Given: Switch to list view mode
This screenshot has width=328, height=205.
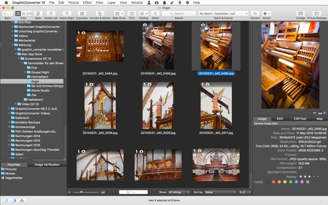Looking at the screenshot, I should (x=23, y=14).
